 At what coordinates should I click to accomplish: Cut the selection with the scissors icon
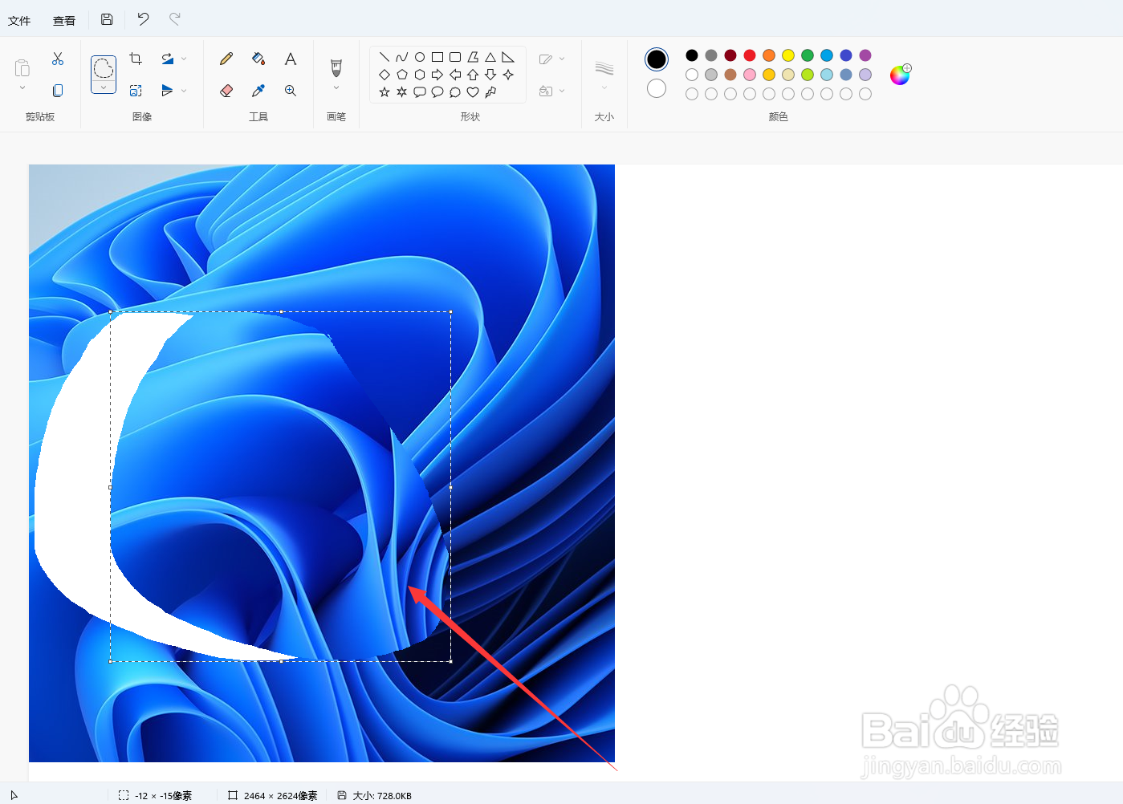point(58,59)
